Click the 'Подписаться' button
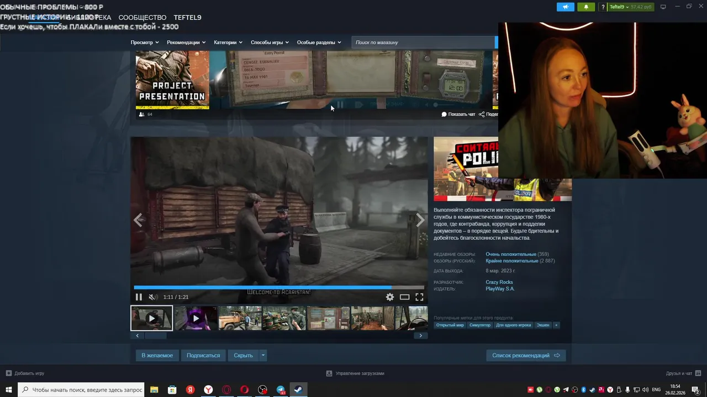707x397 pixels. [x=203, y=355]
